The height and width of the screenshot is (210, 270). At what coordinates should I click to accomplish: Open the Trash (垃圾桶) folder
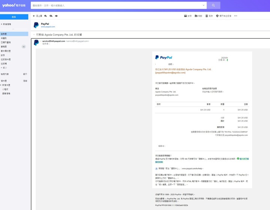[4, 63]
